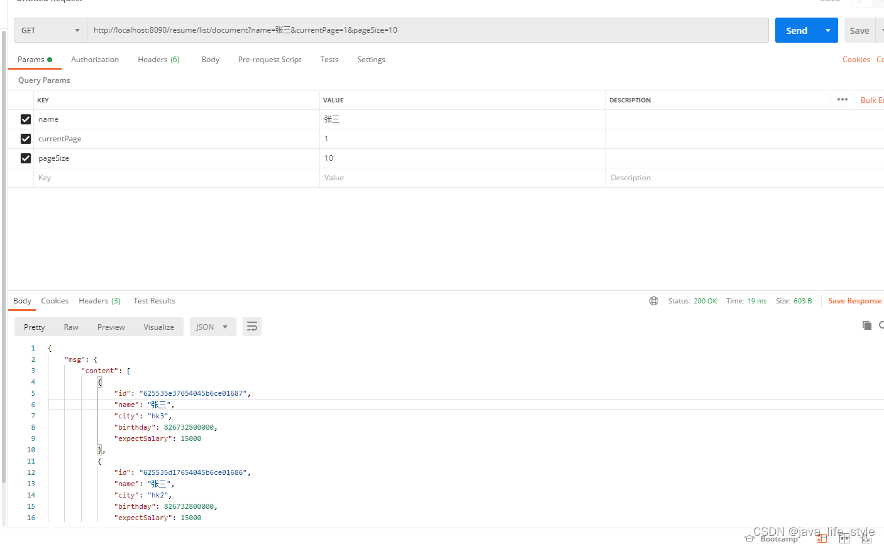The image size is (884, 544).
Task: Switch to the two-pane layout icon
Action: pyautogui.click(x=844, y=538)
